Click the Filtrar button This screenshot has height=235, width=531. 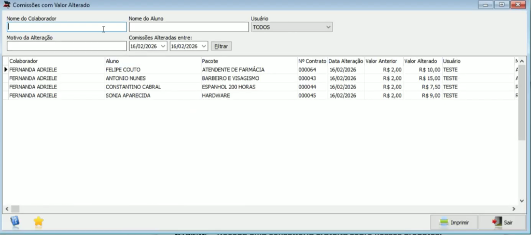coord(221,46)
